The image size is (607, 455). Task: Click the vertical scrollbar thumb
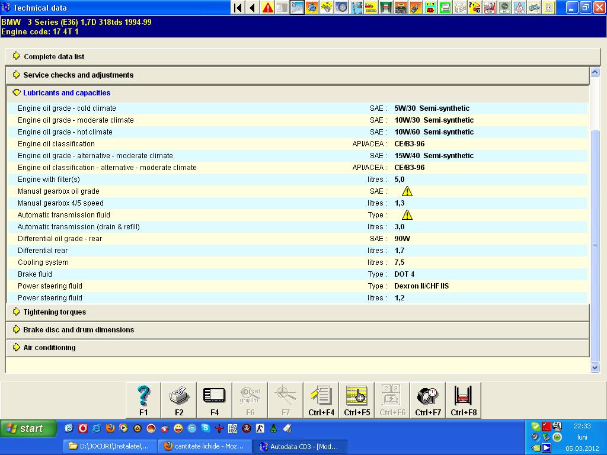tap(595, 245)
